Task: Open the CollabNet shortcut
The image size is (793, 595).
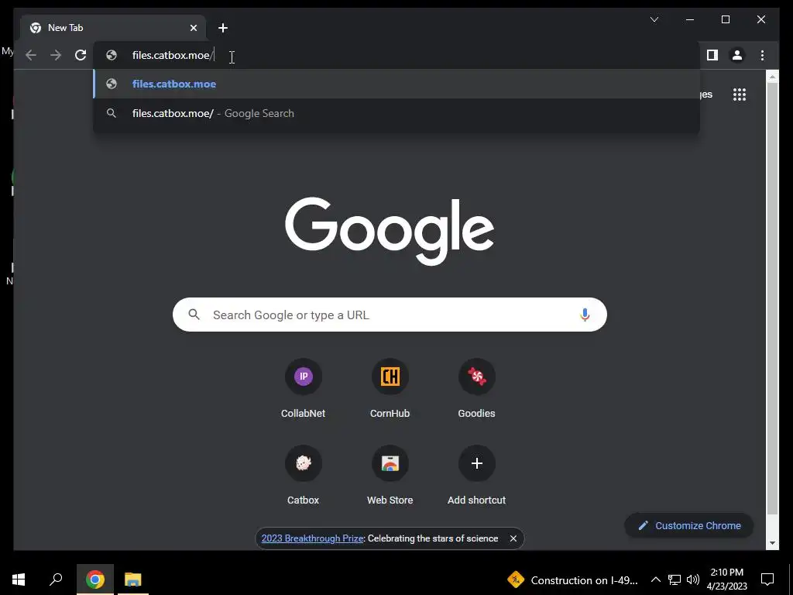Action: pos(303,388)
